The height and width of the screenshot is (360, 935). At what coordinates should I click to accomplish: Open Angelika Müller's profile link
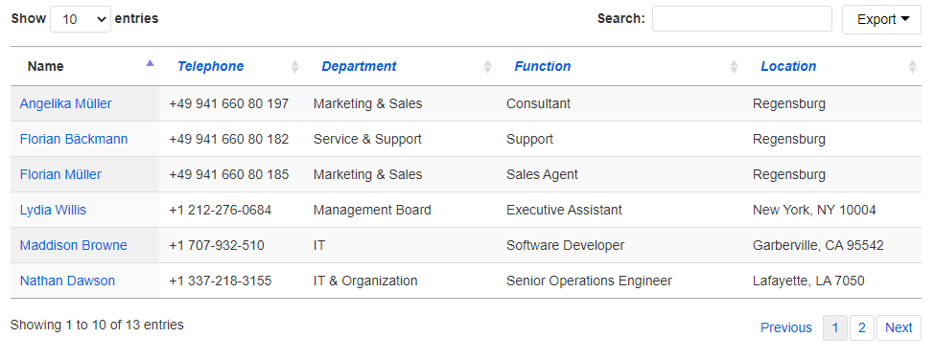click(65, 103)
